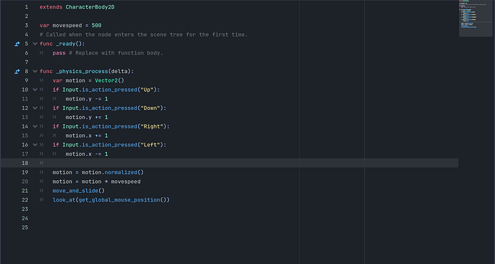The height and width of the screenshot is (264, 495).
Task: Click the movespeed variable on line 3
Action: [67, 25]
